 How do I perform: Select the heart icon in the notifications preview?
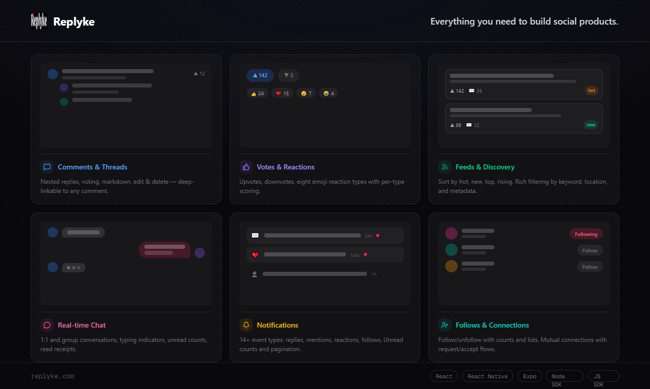(x=255, y=254)
